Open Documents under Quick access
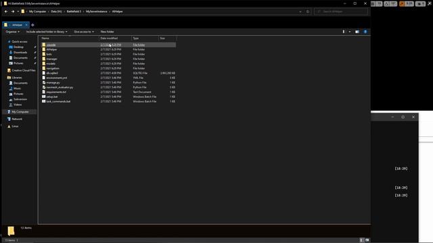433x243 pixels. tap(20, 58)
